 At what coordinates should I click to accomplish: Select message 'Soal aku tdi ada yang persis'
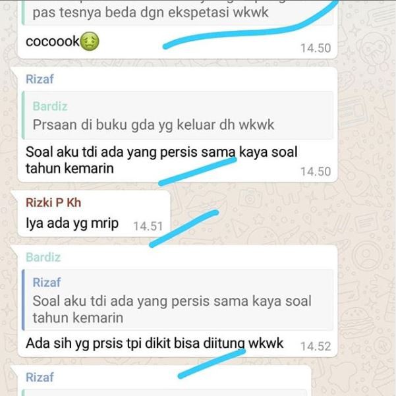pyautogui.click(x=161, y=160)
